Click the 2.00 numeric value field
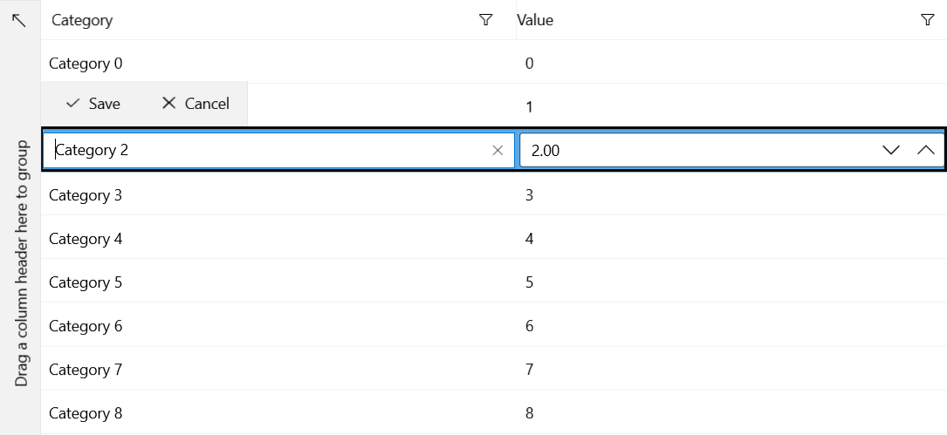 click(x=699, y=150)
